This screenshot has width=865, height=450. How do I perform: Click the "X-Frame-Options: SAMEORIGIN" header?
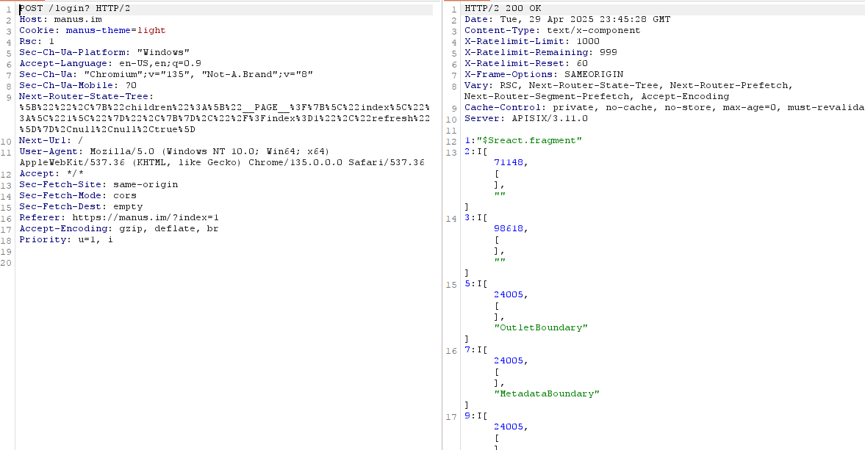[x=543, y=74]
